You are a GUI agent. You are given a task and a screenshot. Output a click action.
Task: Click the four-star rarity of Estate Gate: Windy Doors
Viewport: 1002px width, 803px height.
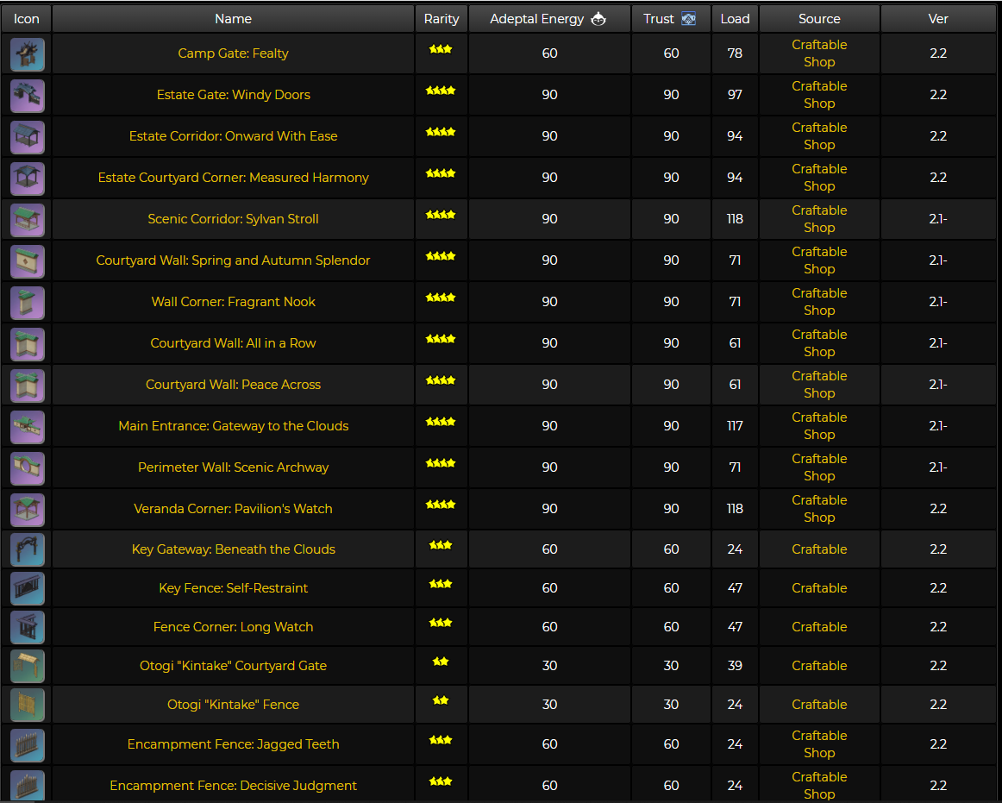coord(441,91)
